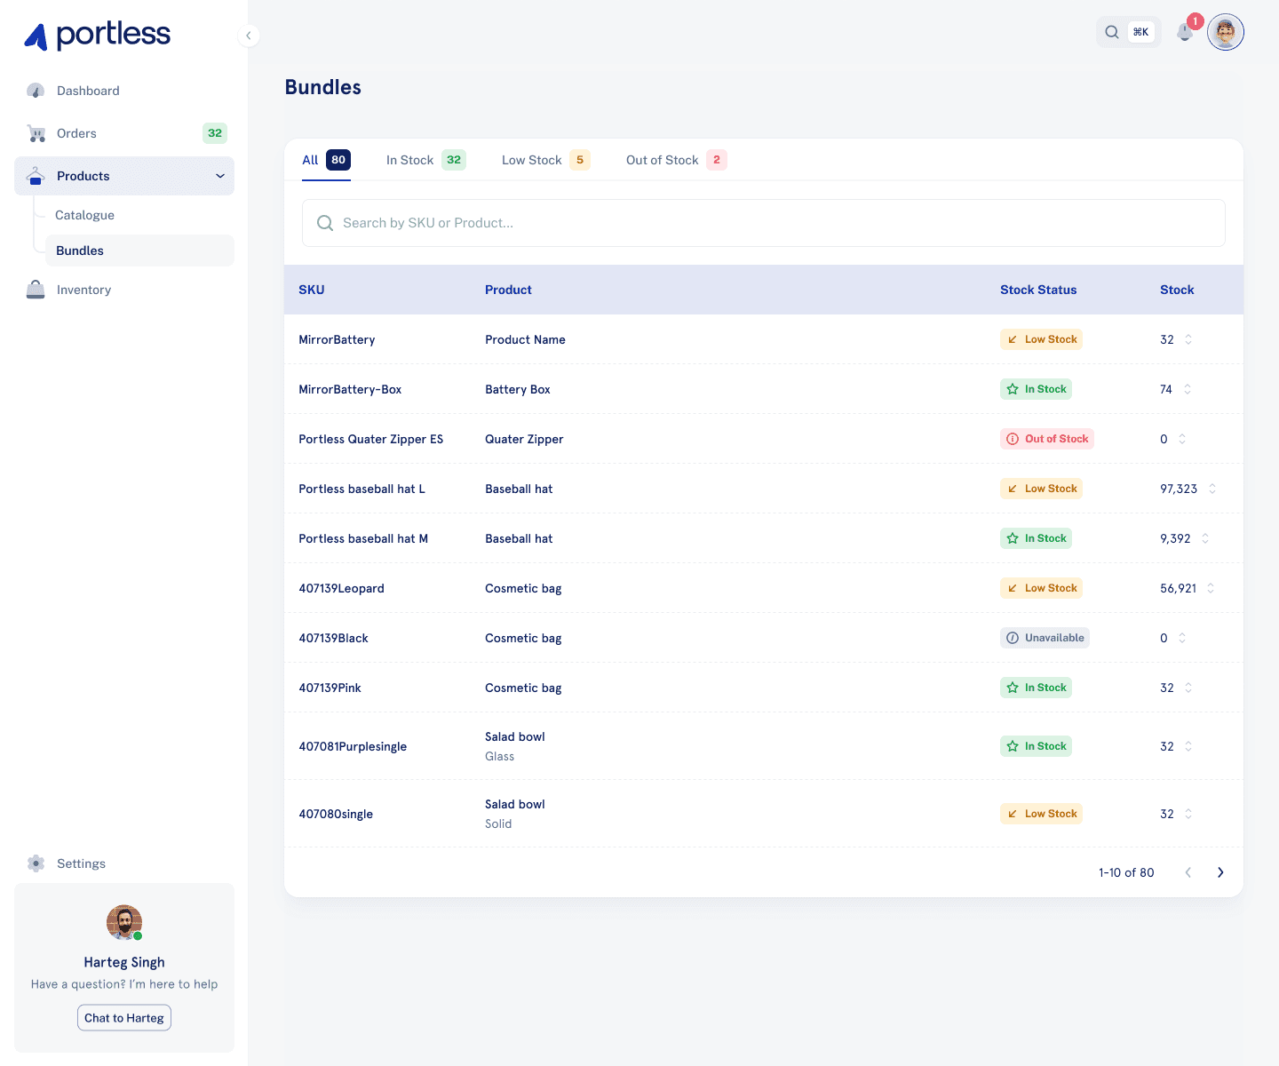
Task: Collapse the sidebar with the arrow button
Action: tap(249, 36)
